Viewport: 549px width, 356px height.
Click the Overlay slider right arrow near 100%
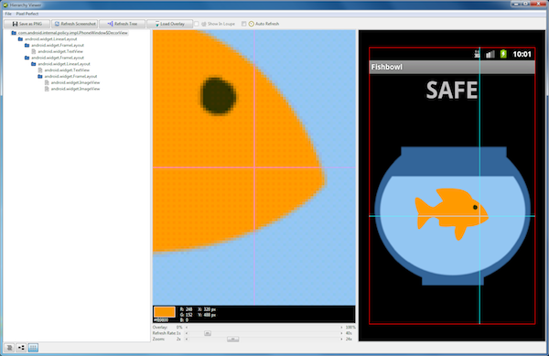point(341,328)
